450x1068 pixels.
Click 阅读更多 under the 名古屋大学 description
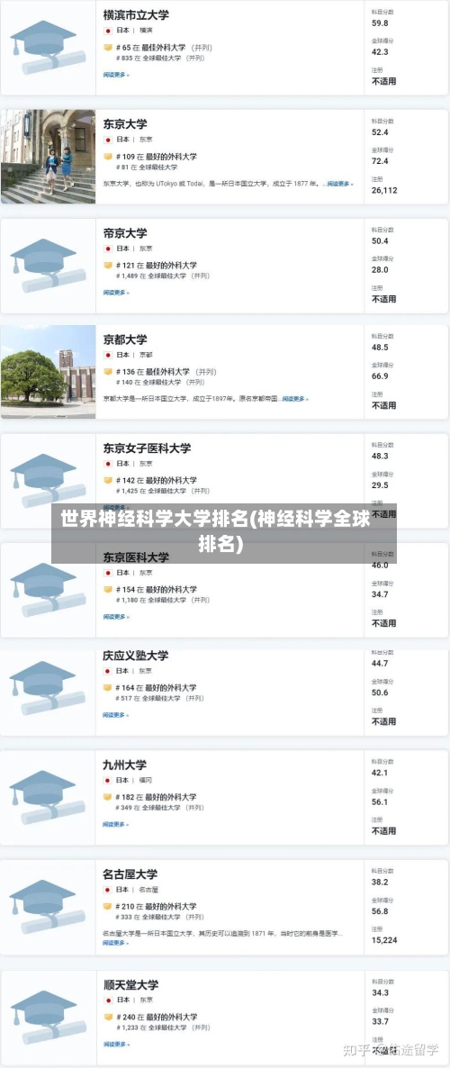point(115,944)
